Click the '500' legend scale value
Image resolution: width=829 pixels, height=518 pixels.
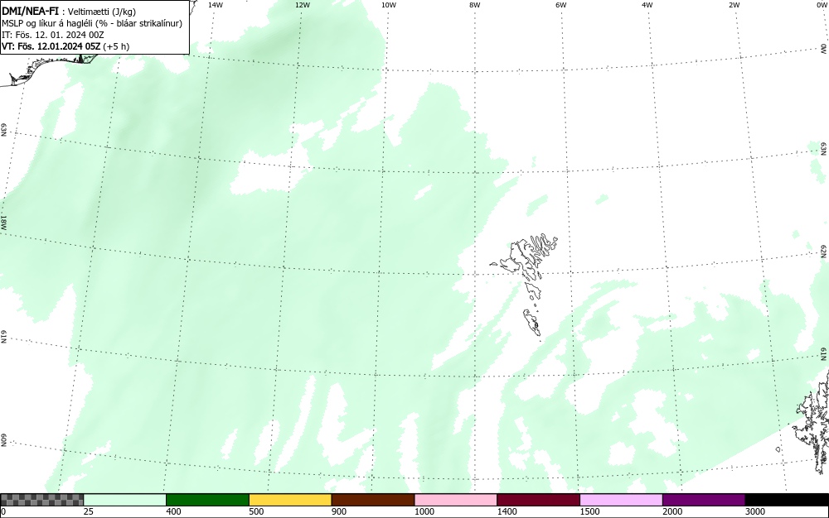[256, 511]
